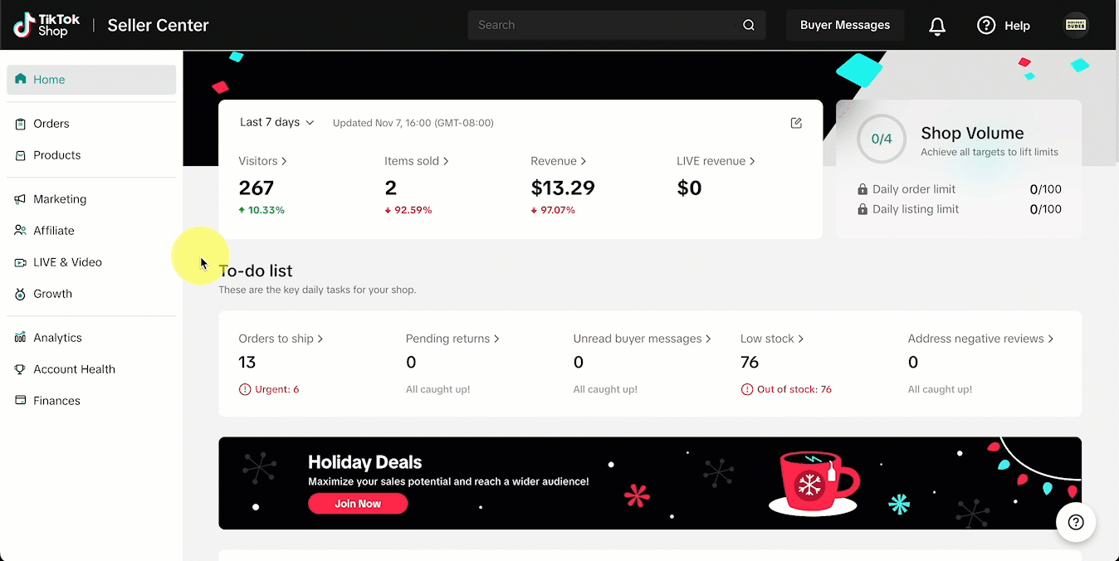Click the floating help bubble icon
The width and height of the screenshot is (1119, 561).
coord(1076,522)
